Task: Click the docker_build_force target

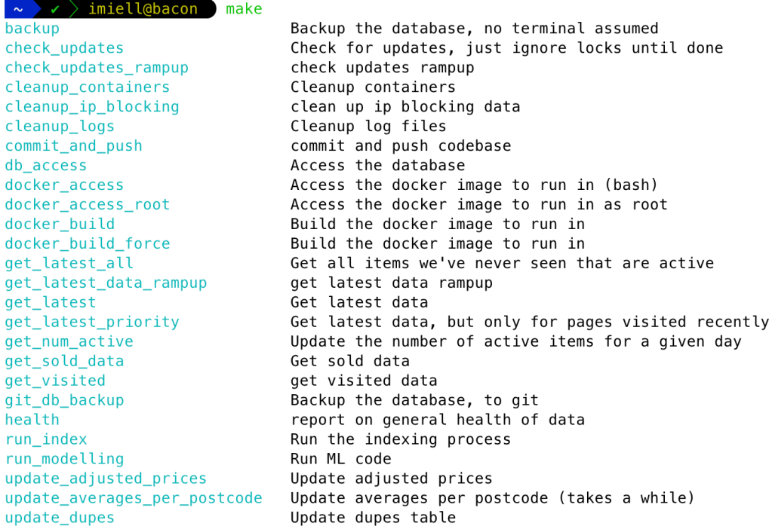Action: tap(87, 244)
